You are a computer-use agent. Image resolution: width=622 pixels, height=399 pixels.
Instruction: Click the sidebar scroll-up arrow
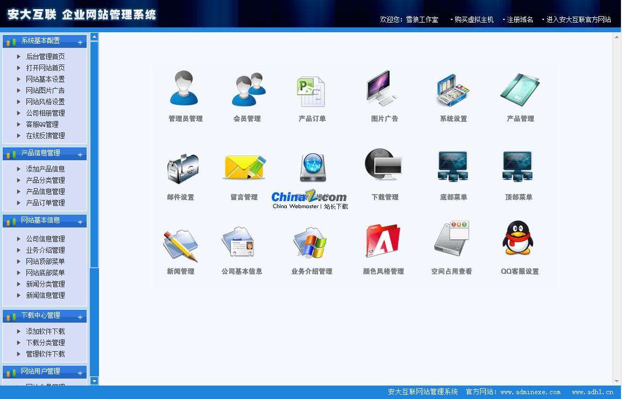coord(94,37)
